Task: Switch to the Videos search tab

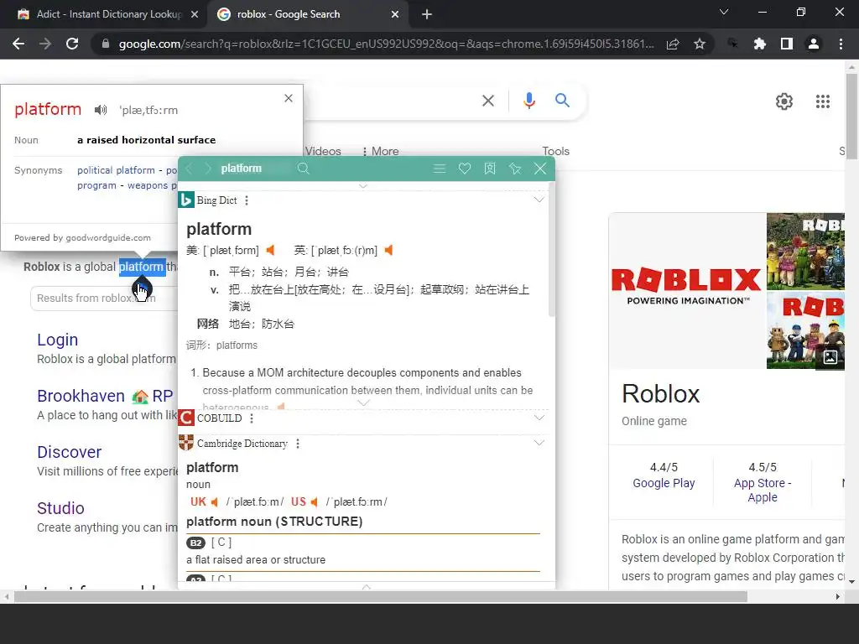Action: click(x=323, y=151)
